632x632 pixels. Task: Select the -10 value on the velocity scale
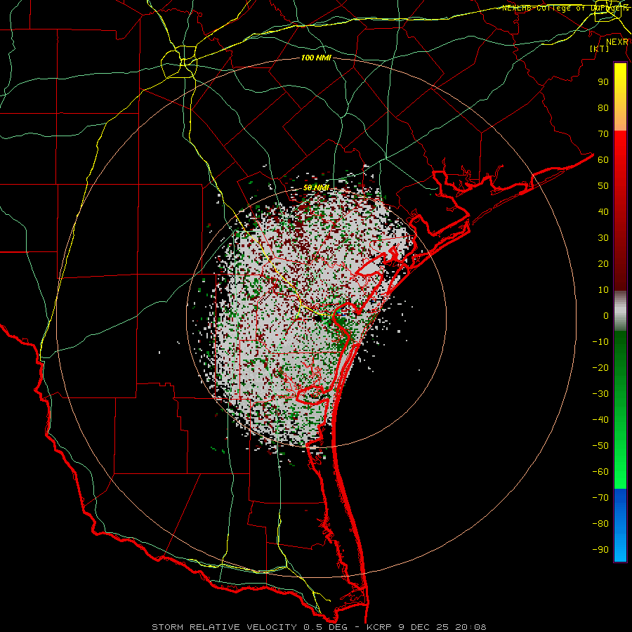[600, 342]
